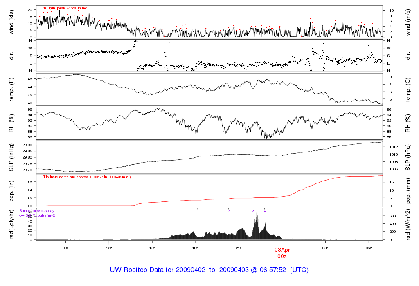Click the 'rad (W/m^2)' right axis label
Screen dimensions: 419x286
point(408,224)
